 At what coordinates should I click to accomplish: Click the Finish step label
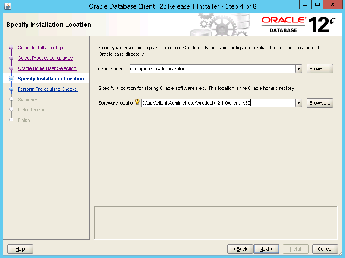pos(24,120)
